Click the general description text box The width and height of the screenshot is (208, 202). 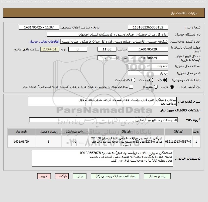102,101
